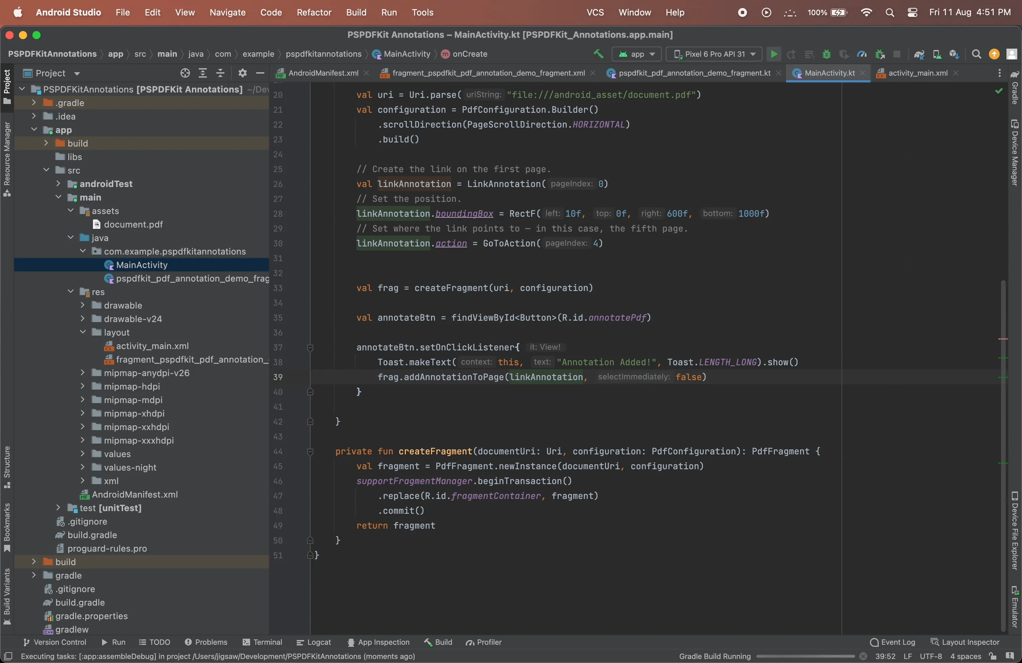Open the Logcat tool window button
The image size is (1022, 663).
314,642
